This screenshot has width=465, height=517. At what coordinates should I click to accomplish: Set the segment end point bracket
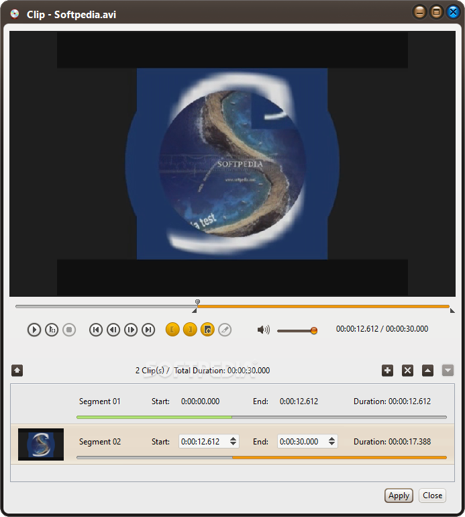(190, 330)
